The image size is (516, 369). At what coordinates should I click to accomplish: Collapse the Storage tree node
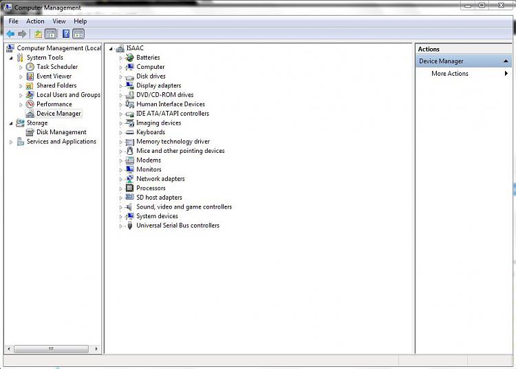tap(11, 123)
